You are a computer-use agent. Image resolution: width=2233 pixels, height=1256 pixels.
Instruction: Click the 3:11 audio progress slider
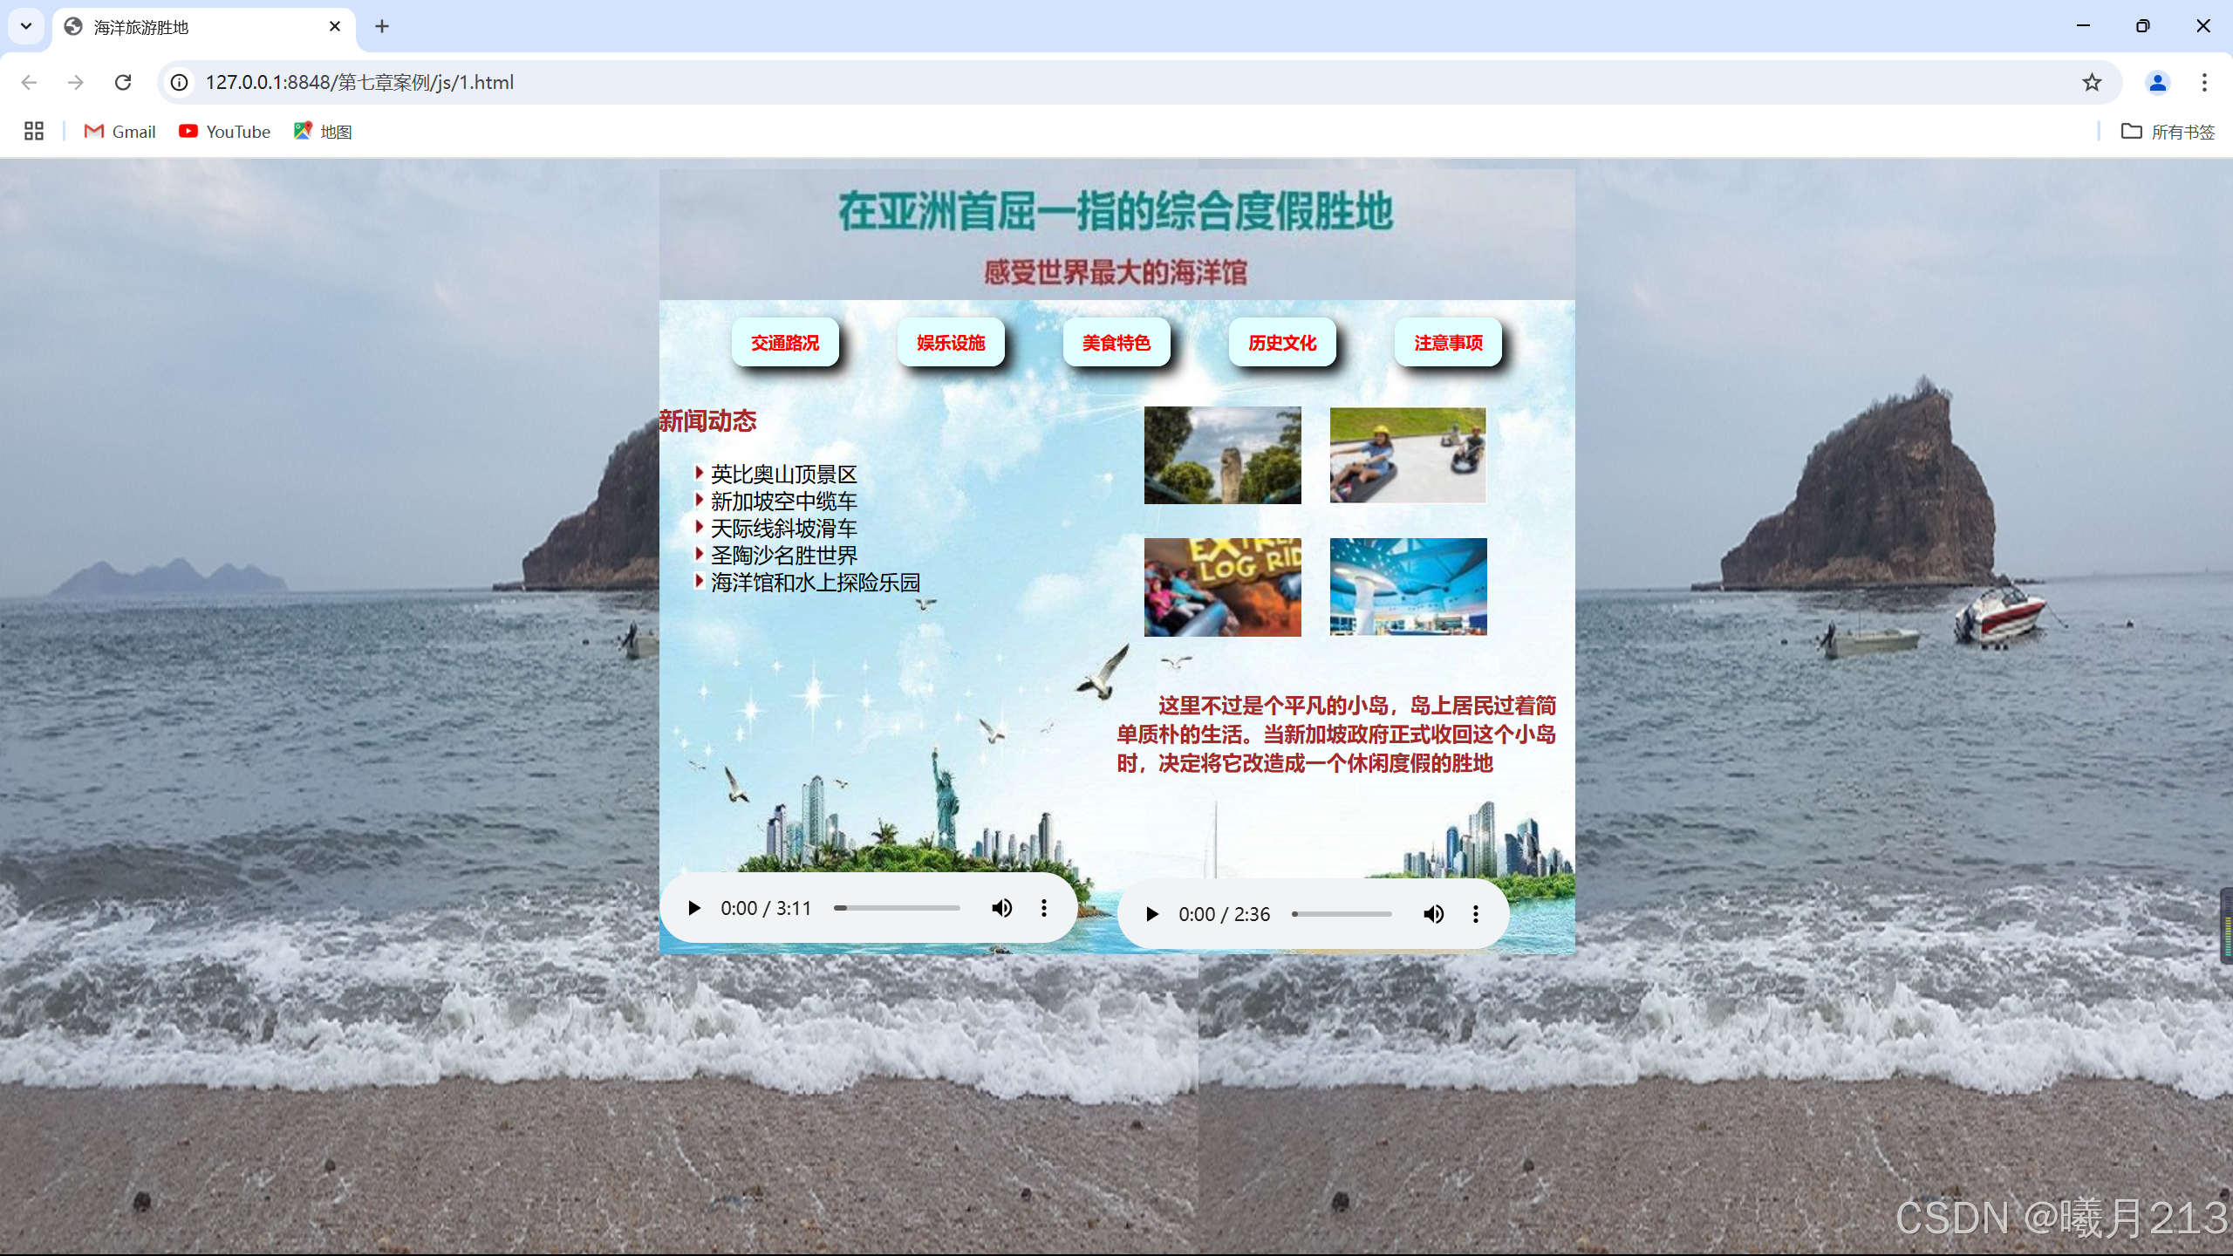[x=897, y=908]
